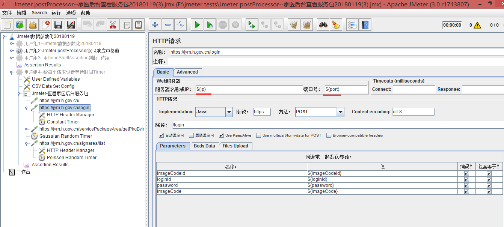Open the Implementation Java dropdown

[229, 112]
